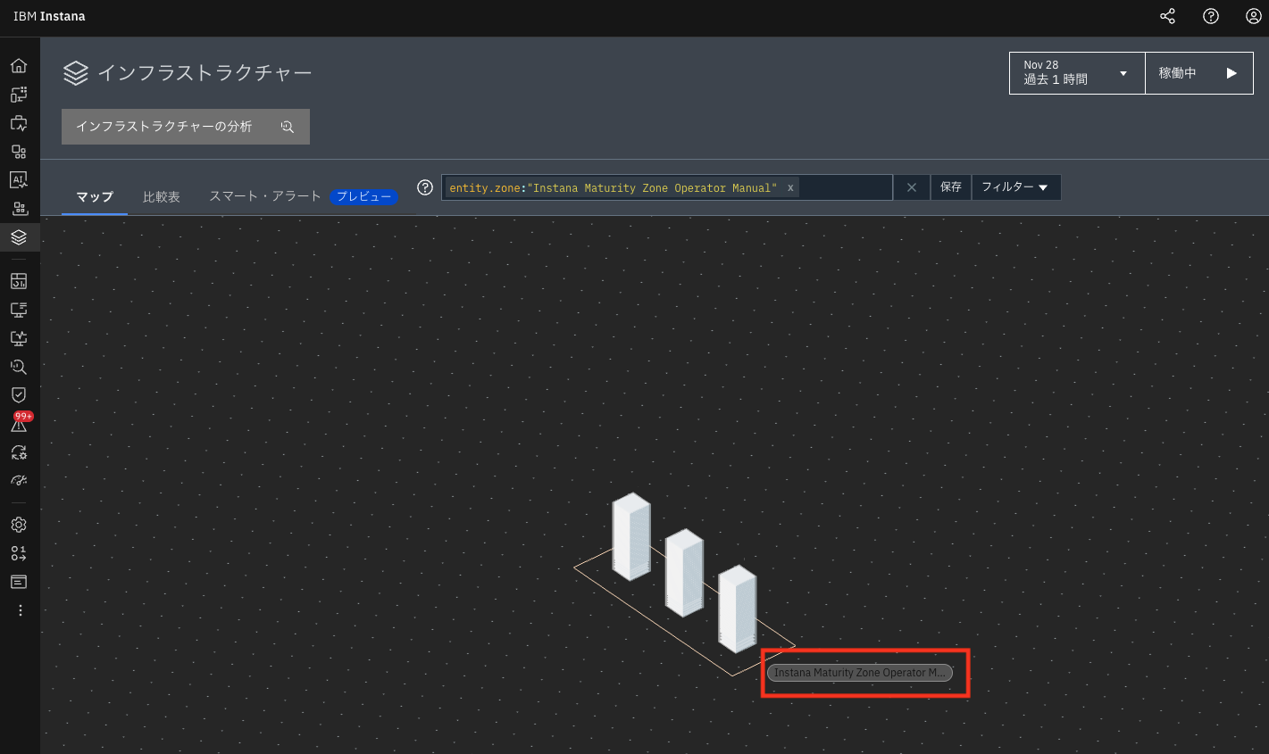Open the monitor-with-lines sidebar icon
Screen dimensions: 1269x754
pyautogui.click(x=19, y=310)
